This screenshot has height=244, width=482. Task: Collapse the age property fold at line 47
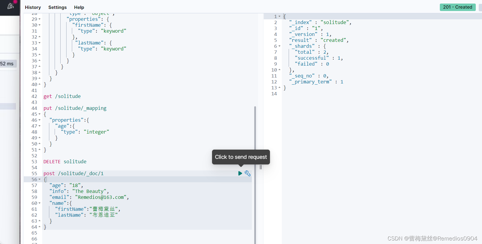tap(39, 126)
